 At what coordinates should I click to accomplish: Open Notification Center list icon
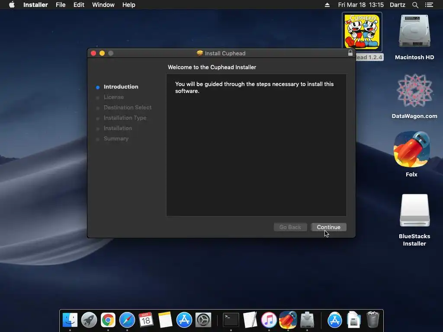tap(429, 5)
